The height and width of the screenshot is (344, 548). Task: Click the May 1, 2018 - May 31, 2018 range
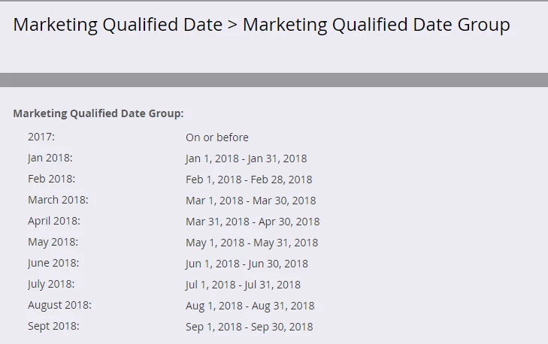[x=252, y=243]
